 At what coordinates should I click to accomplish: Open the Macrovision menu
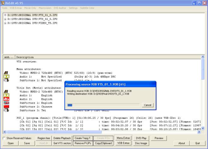pos(45,8)
